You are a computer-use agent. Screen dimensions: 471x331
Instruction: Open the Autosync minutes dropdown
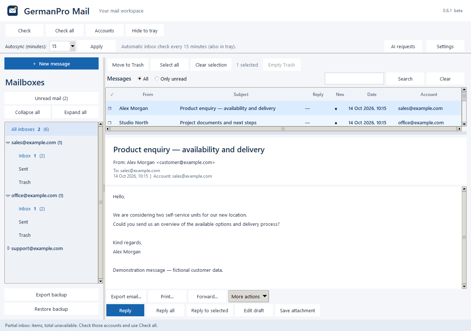(72, 46)
